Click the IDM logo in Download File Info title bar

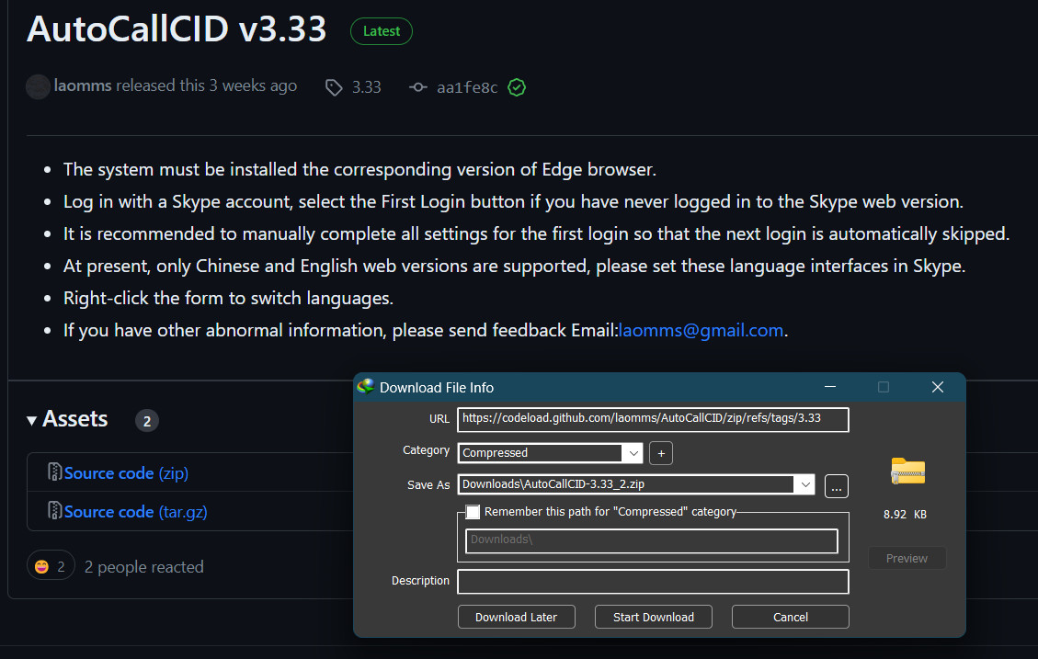click(x=365, y=386)
